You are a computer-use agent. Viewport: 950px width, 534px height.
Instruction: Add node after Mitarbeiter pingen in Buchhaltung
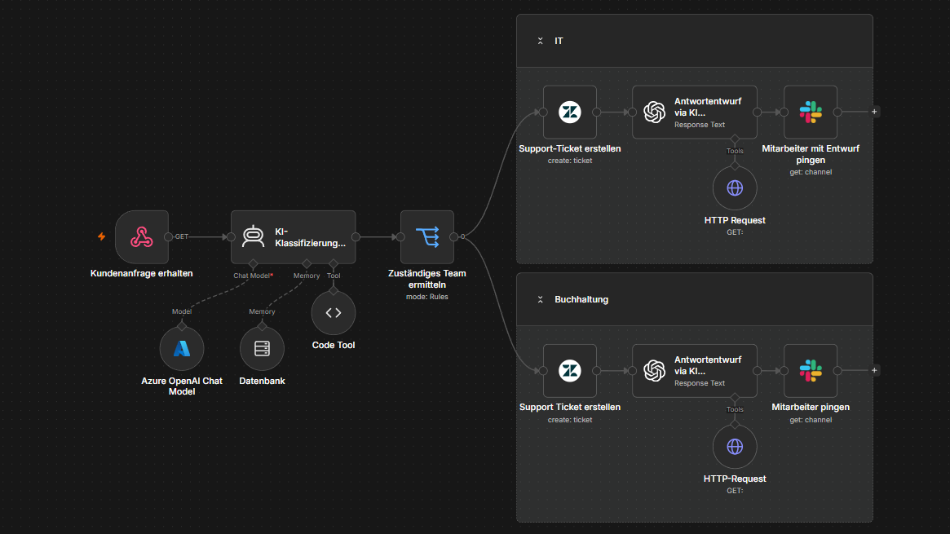[x=874, y=370]
